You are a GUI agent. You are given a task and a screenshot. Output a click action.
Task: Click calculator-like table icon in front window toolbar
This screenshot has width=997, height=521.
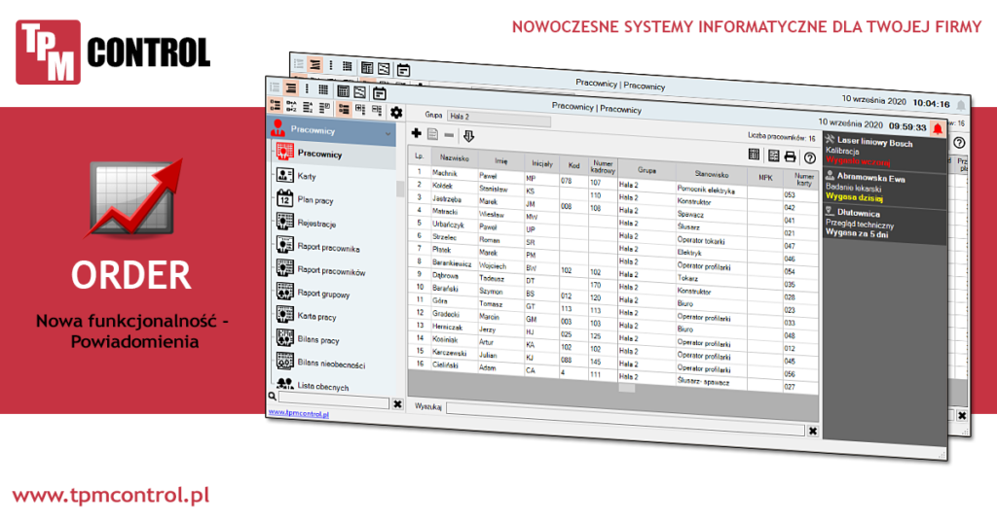coord(343,90)
